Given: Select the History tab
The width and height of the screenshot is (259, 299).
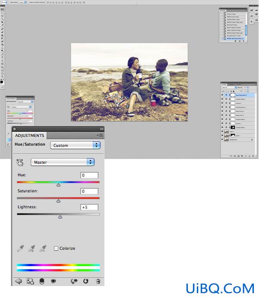Looking at the screenshot, I should tap(223, 10).
